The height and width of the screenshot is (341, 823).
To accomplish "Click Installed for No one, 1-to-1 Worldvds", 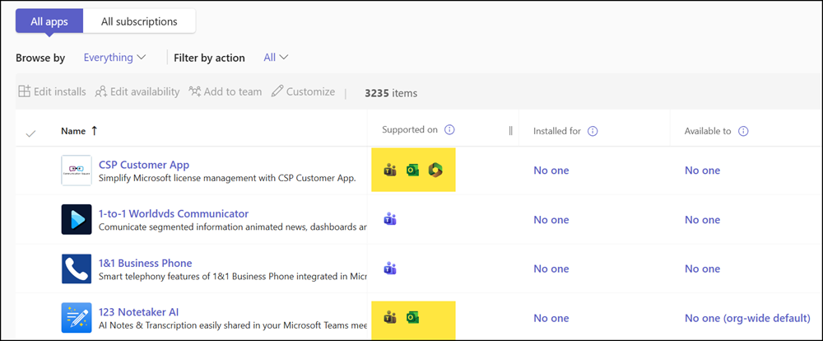I will pyautogui.click(x=551, y=220).
